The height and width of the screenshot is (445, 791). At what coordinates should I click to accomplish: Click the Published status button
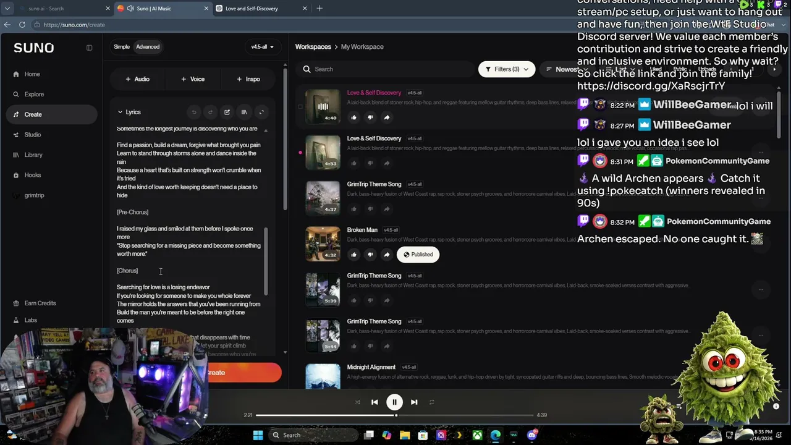(x=418, y=255)
